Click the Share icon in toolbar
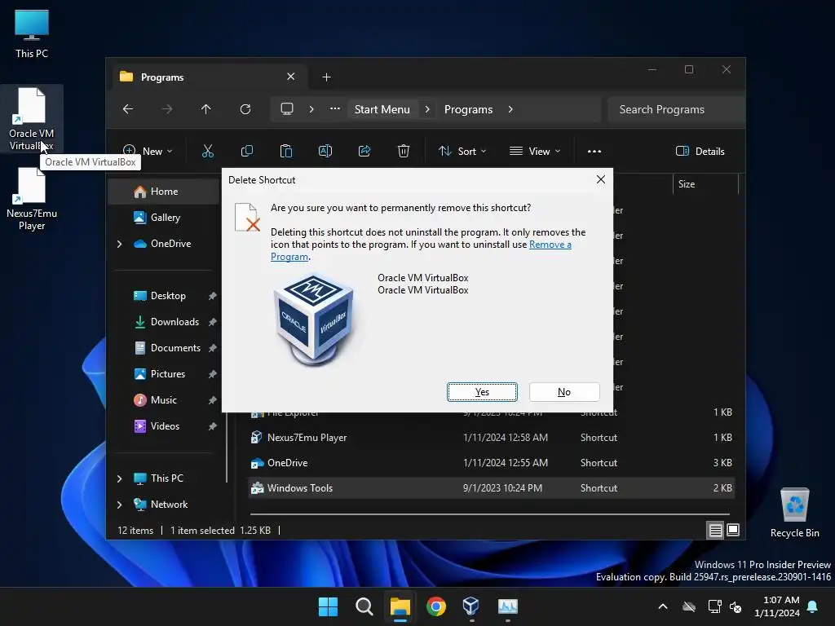This screenshot has width=835, height=626. tap(364, 151)
